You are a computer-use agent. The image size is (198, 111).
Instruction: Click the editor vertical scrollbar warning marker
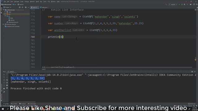point(196,60)
